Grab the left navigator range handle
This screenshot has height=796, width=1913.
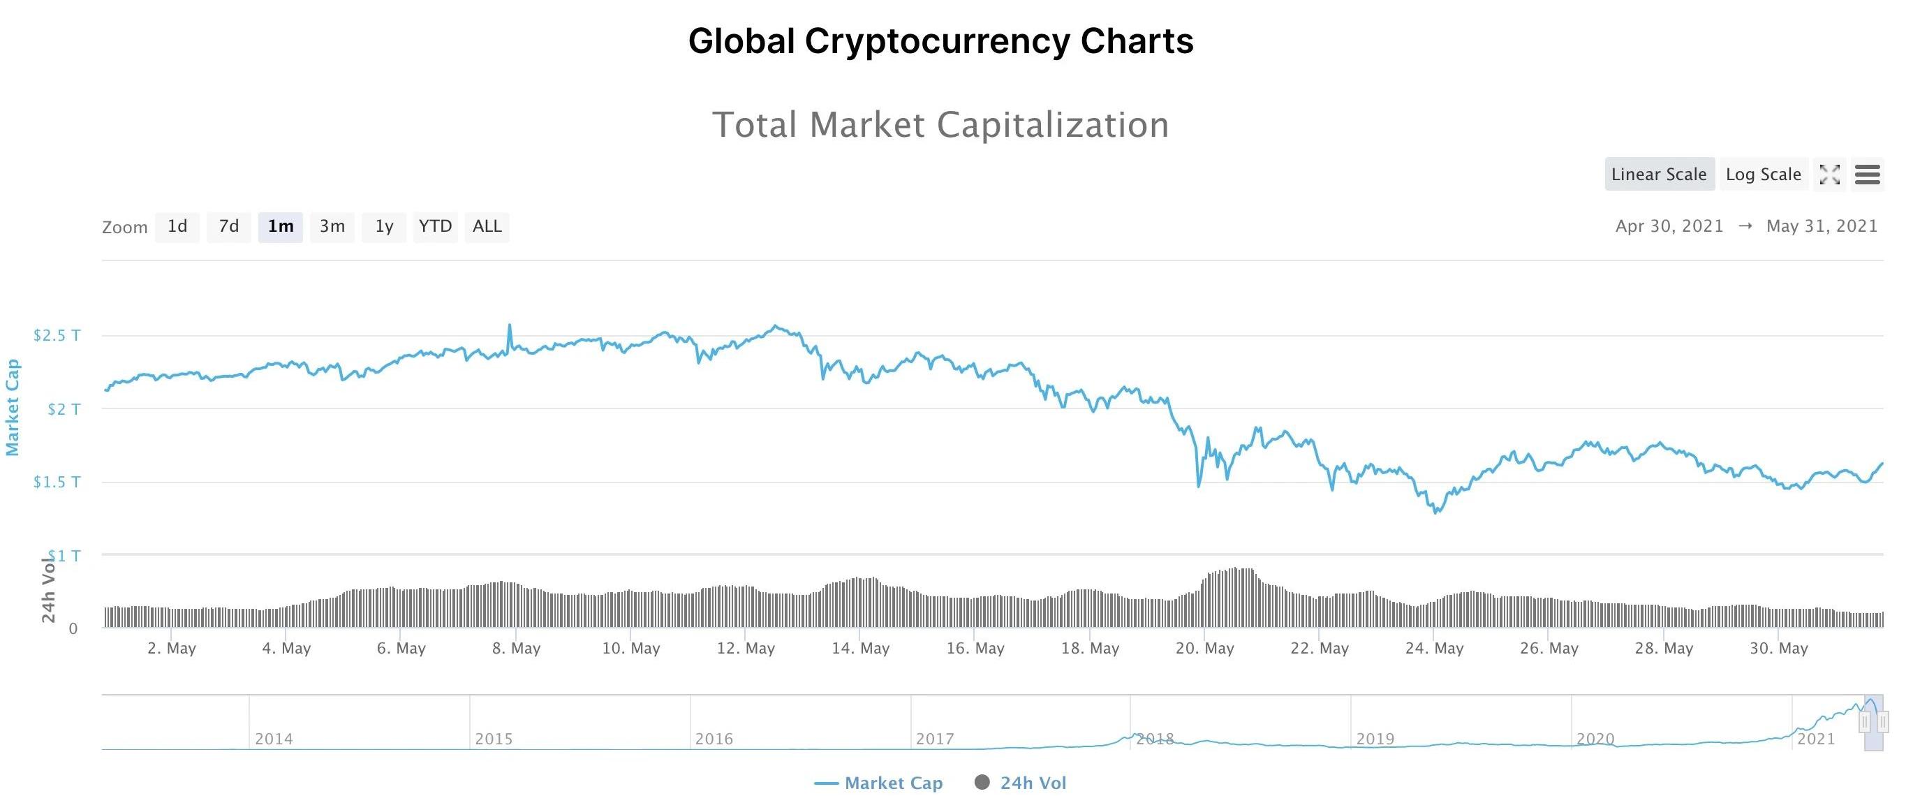tap(1865, 722)
